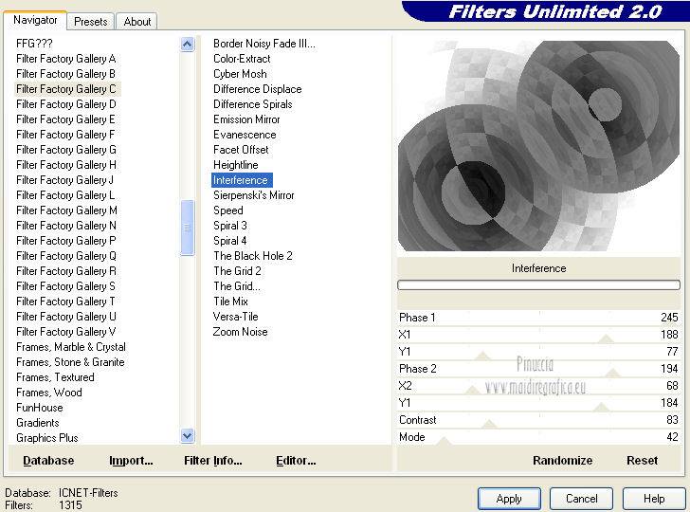Select Filter Factory Gallery B
690x512 pixels.
point(66,74)
